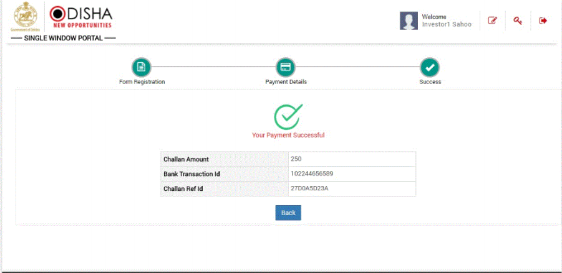Click the Payment Details step label

(x=286, y=82)
